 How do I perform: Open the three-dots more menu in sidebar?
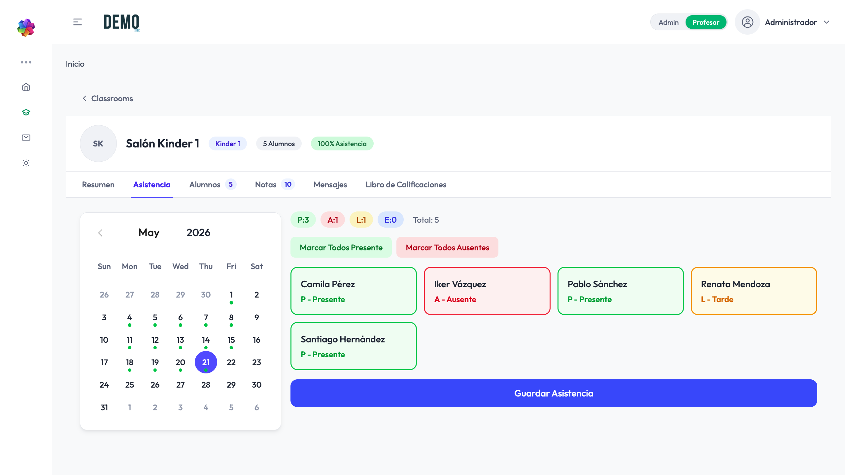[x=26, y=62]
